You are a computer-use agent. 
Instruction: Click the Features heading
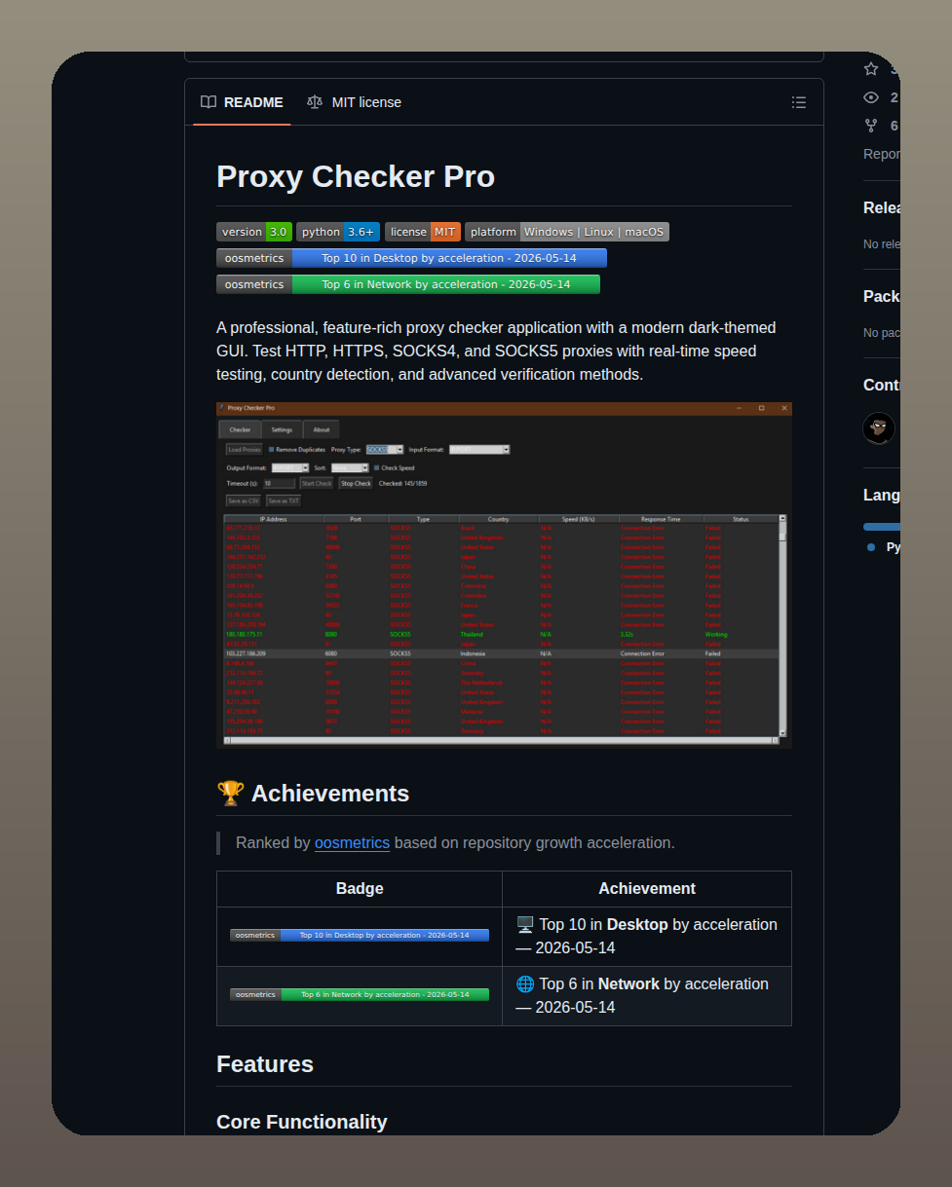click(x=265, y=1063)
